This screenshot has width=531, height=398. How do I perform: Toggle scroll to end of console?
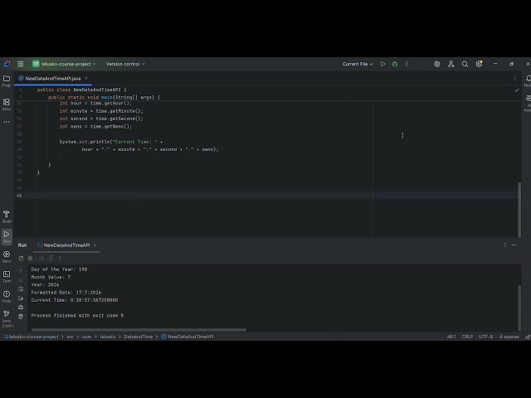(21, 298)
